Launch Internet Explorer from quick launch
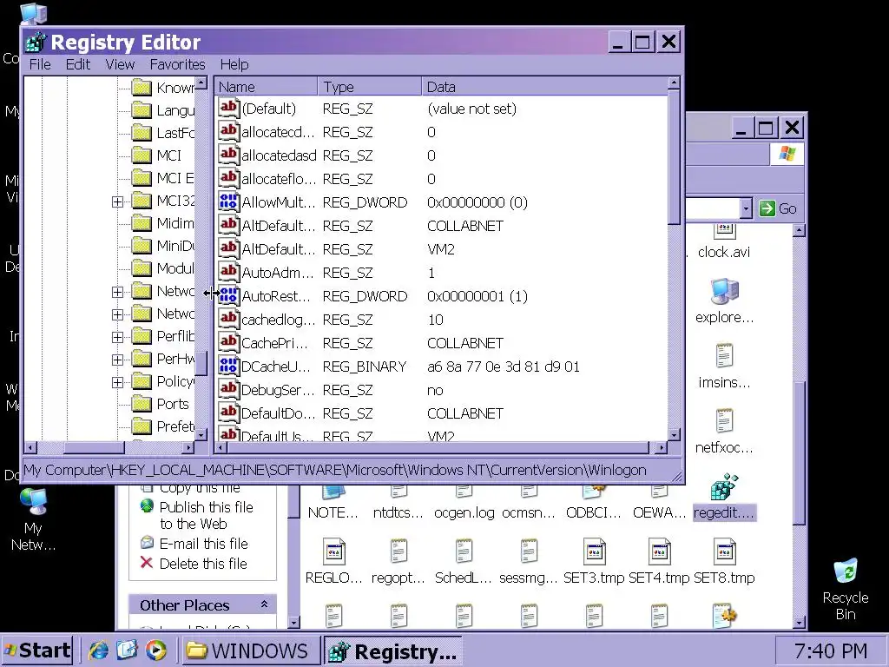 coord(98,650)
